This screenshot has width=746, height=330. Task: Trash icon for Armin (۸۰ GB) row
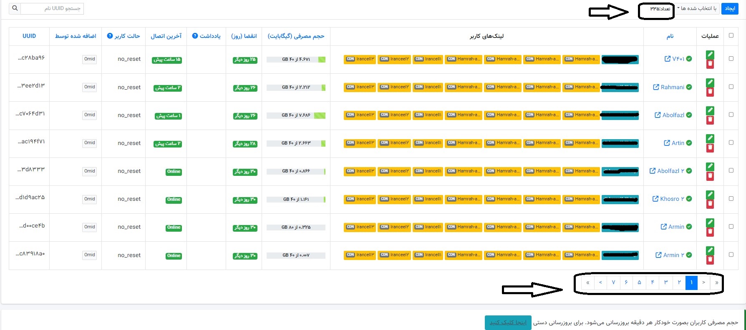click(710, 232)
